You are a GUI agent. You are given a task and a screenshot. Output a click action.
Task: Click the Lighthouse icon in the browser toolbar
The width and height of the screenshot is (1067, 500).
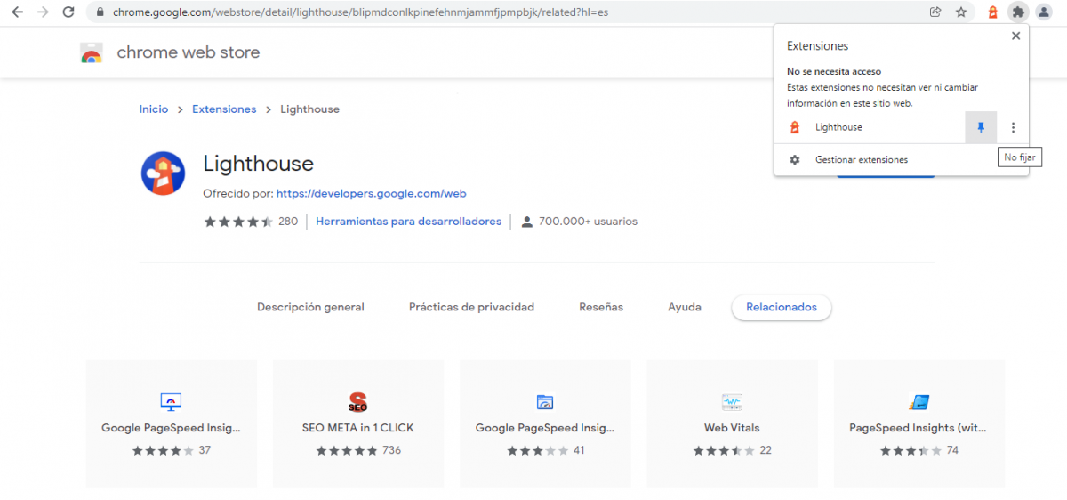pos(992,12)
